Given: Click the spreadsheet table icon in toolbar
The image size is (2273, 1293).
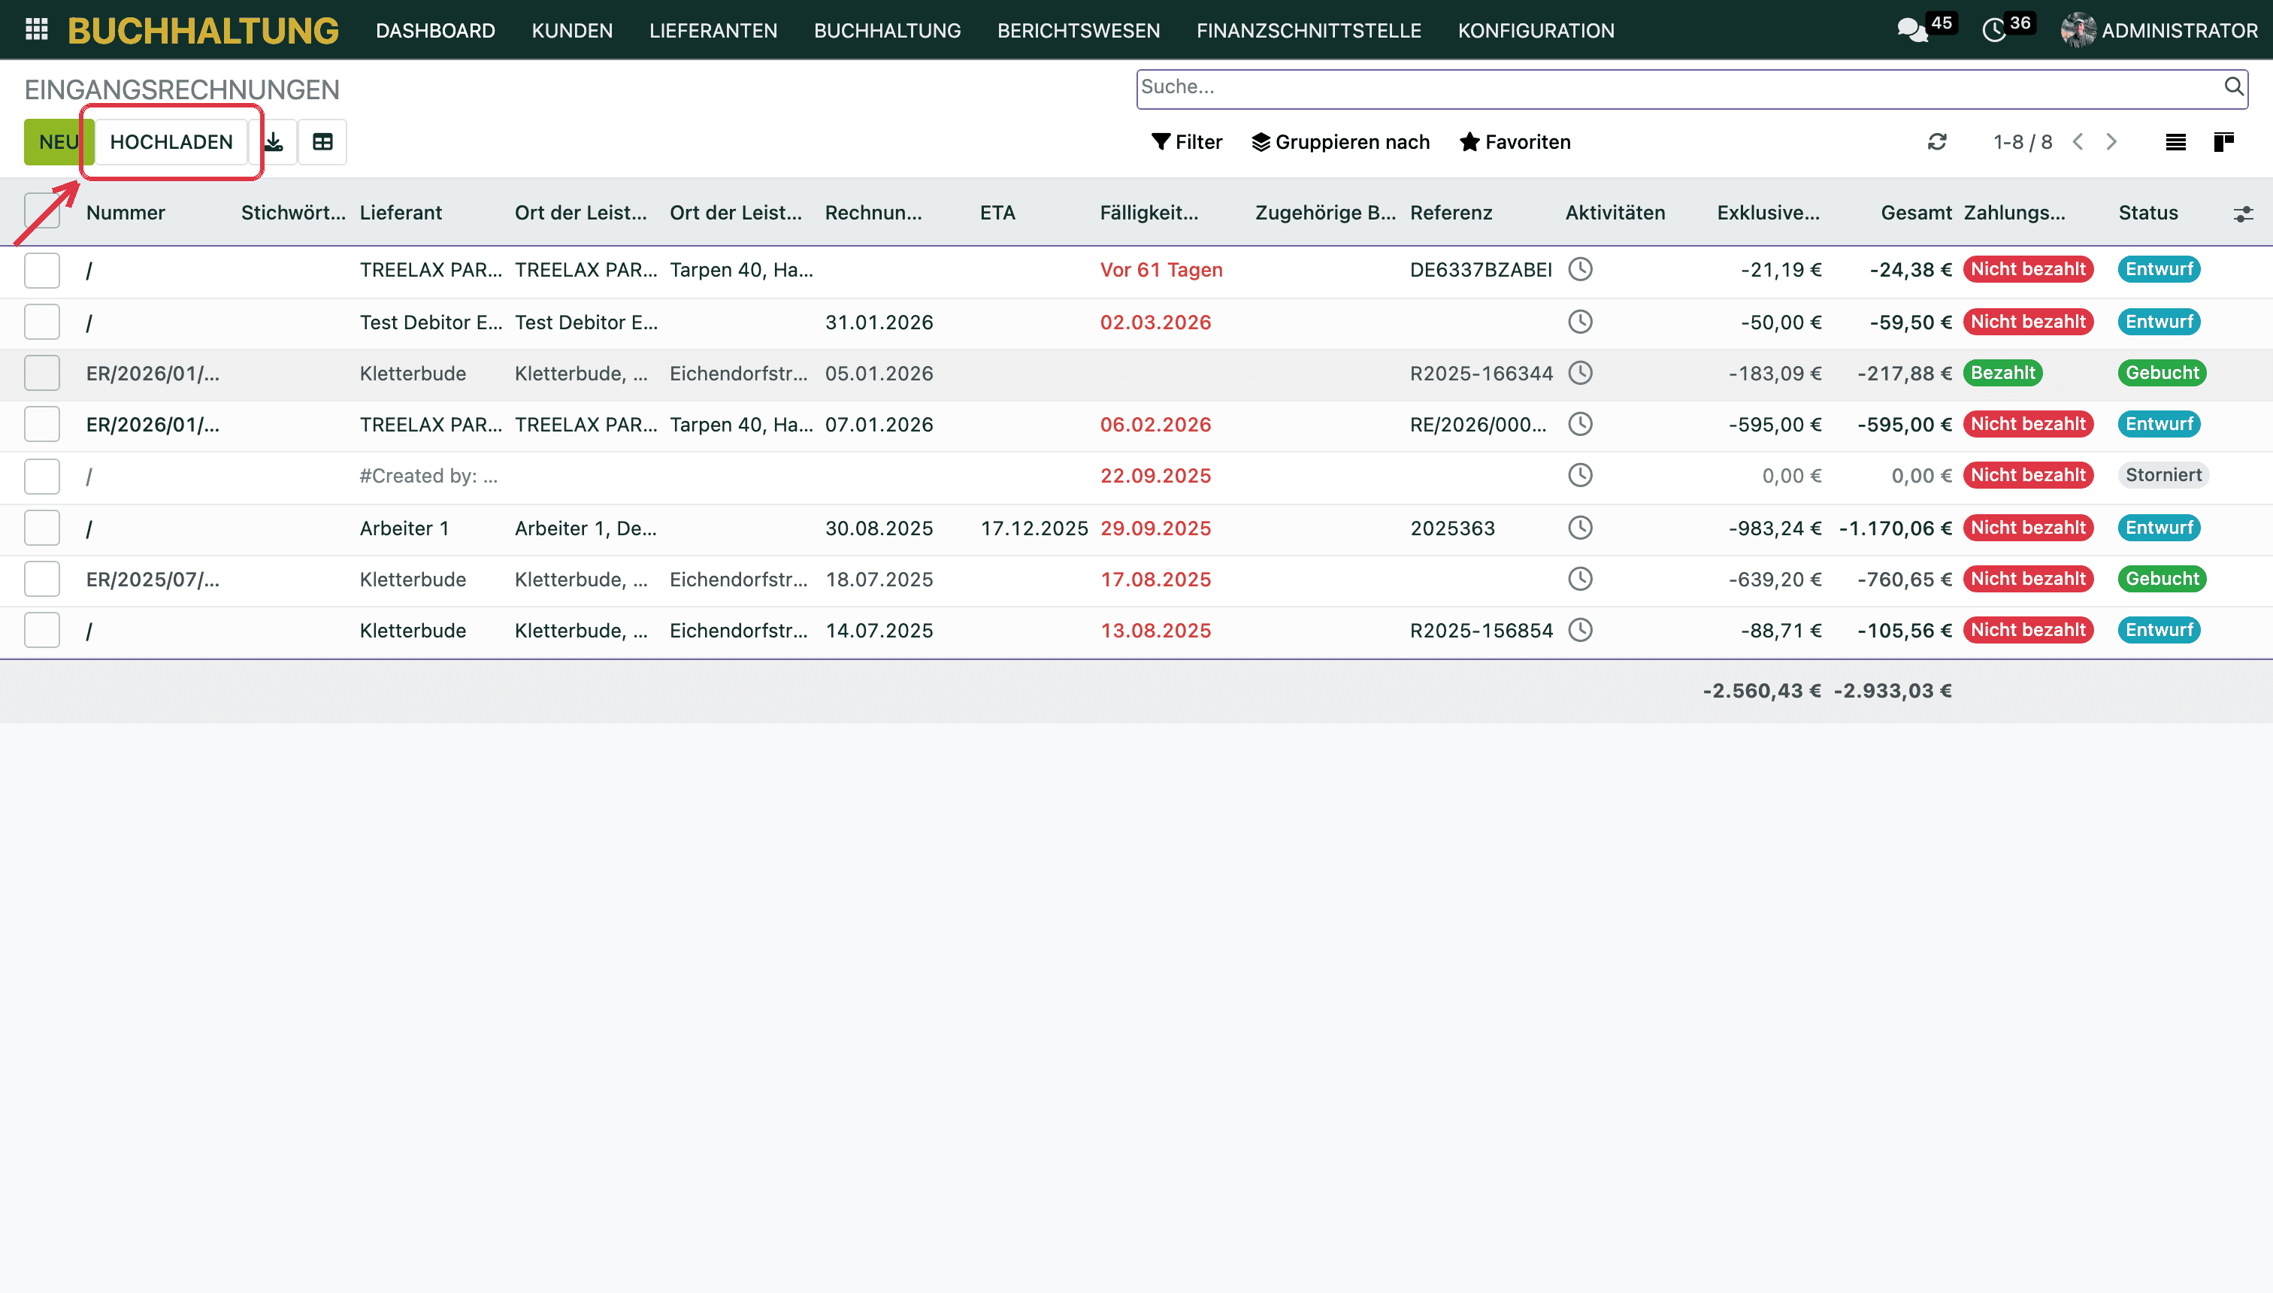Looking at the screenshot, I should click(x=322, y=142).
